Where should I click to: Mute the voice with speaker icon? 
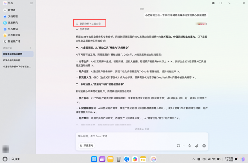click(213, 3)
